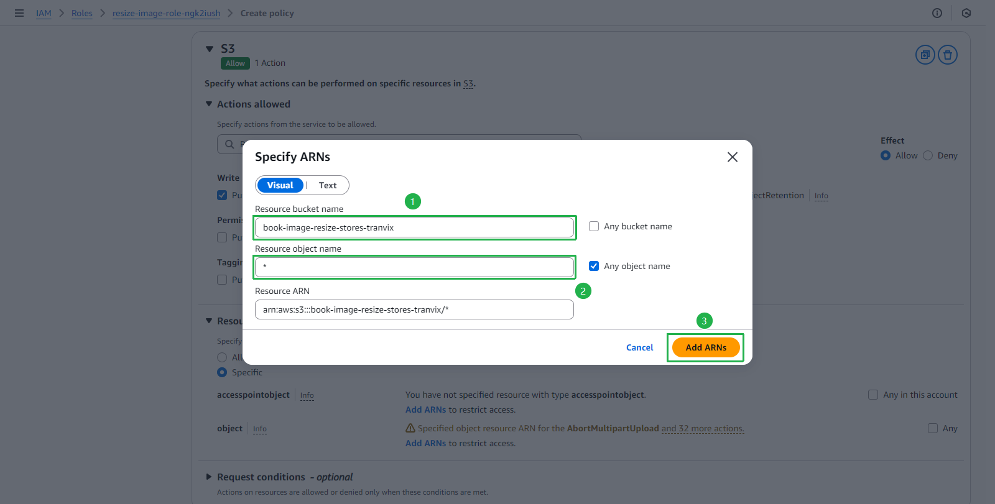
Task: Click the orange Add ARNs button
Action: pyautogui.click(x=706, y=347)
